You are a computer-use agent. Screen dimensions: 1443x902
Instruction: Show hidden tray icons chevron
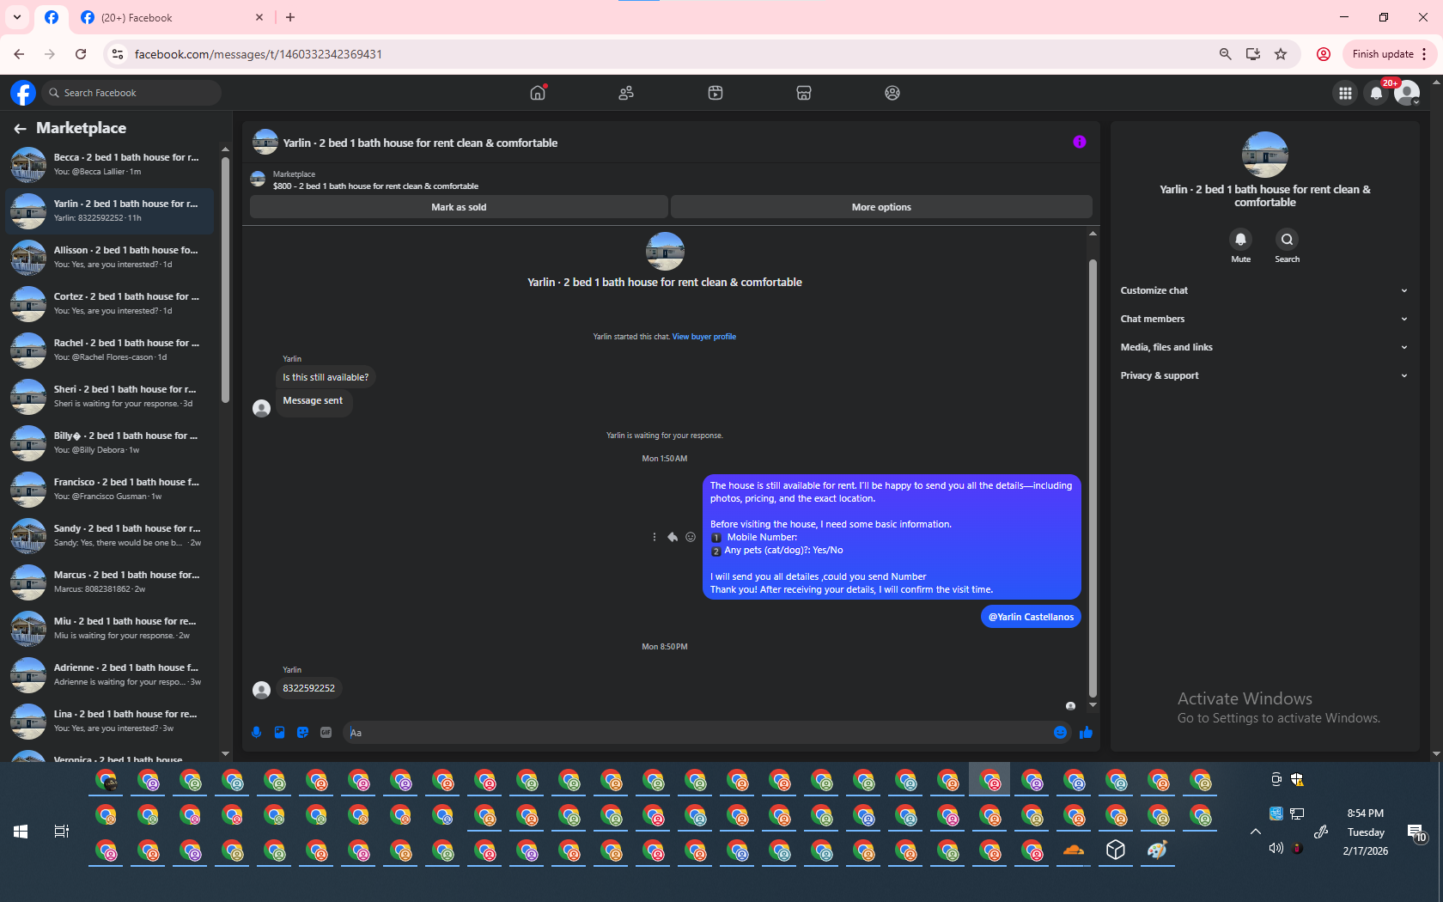(x=1256, y=832)
